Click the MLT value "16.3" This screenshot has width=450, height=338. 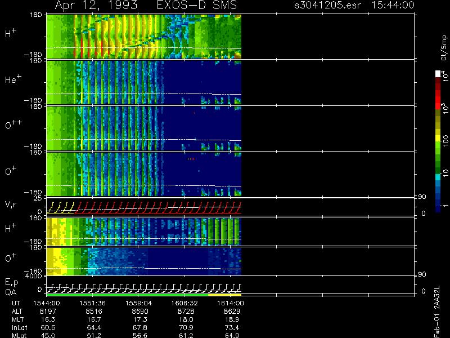(48, 319)
